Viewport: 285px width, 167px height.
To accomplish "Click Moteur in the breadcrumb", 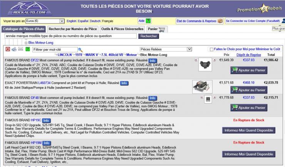I will pos(131,55).
